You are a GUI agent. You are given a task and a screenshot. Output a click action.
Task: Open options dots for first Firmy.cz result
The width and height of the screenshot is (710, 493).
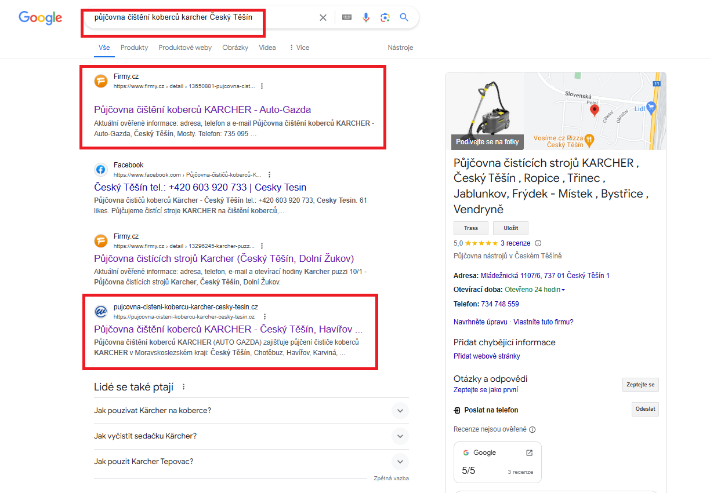click(262, 86)
